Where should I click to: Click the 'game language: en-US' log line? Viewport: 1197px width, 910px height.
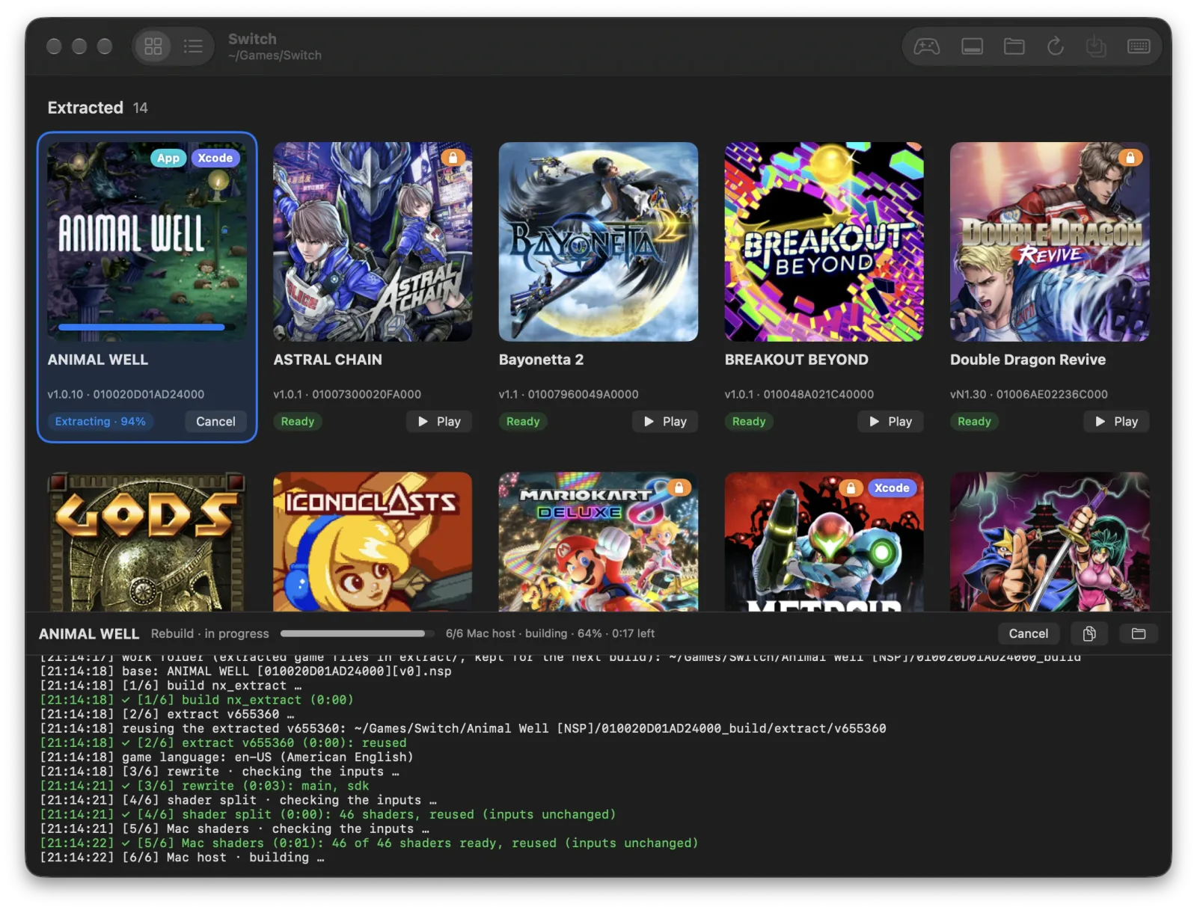click(x=226, y=757)
